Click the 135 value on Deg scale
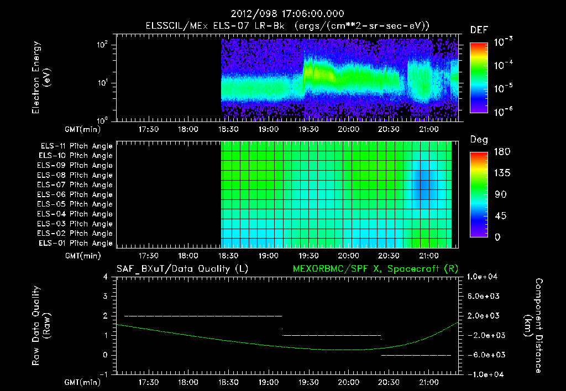Image resolution: width=566 pixels, height=391 pixels. click(x=502, y=173)
